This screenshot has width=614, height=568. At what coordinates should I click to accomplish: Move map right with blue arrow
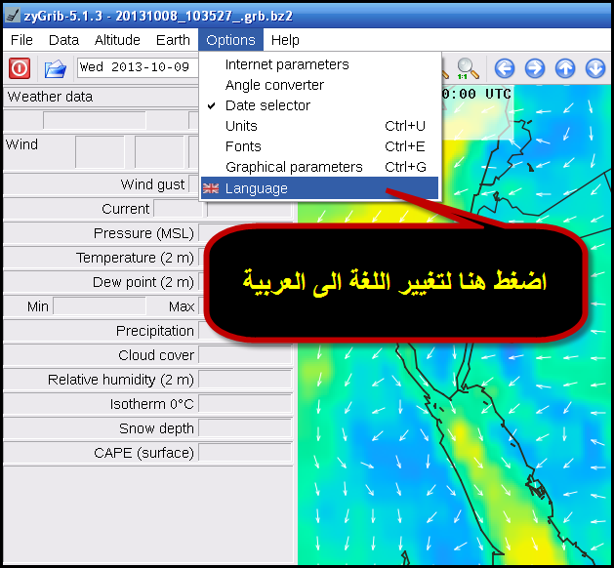535,68
